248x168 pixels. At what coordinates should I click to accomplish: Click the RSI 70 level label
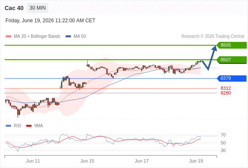point(223,135)
